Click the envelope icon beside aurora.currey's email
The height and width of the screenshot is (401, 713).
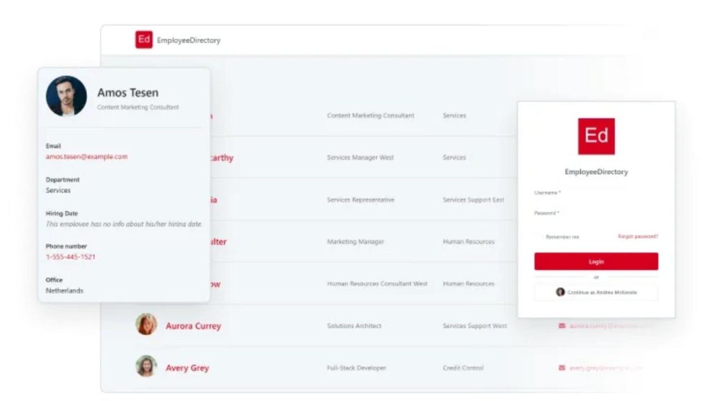coord(563,326)
